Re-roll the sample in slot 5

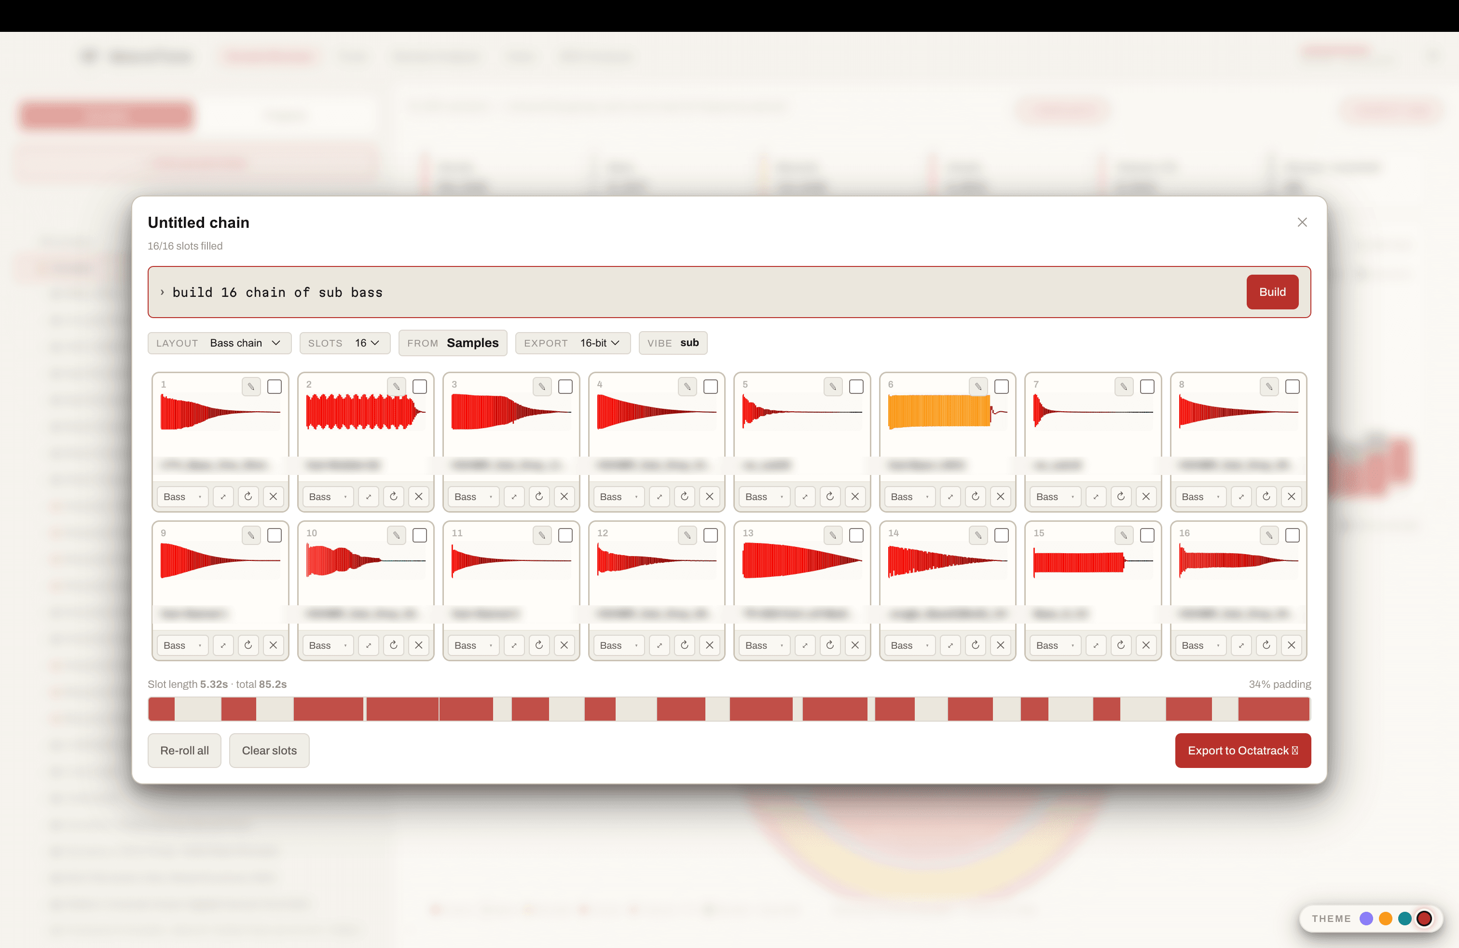coord(830,496)
